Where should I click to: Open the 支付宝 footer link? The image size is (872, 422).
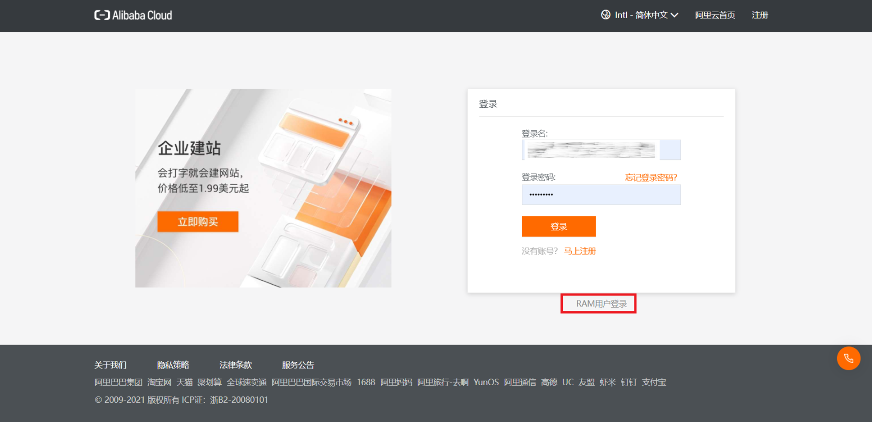point(654,382)
